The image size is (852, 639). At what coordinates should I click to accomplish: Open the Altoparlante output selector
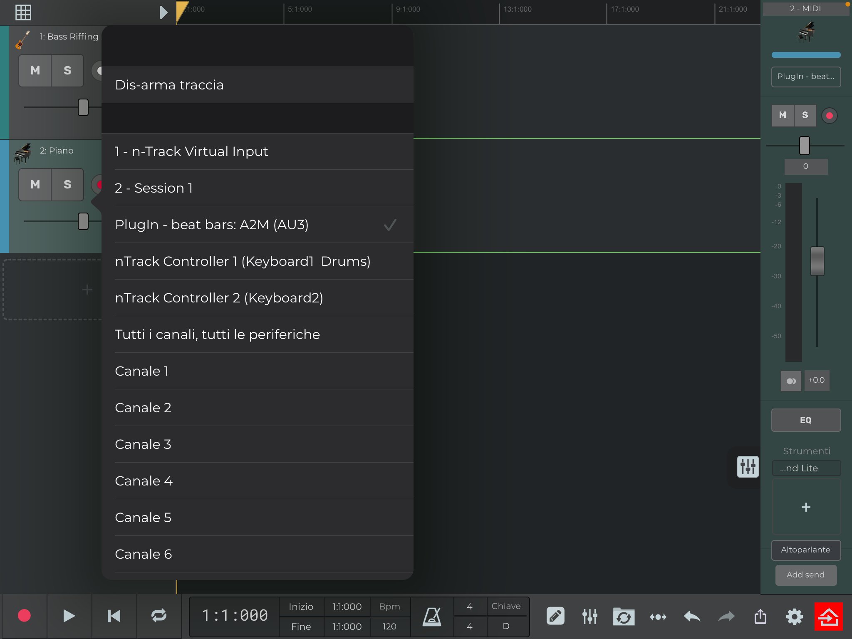pyautogui.click(x=806, y=550)
